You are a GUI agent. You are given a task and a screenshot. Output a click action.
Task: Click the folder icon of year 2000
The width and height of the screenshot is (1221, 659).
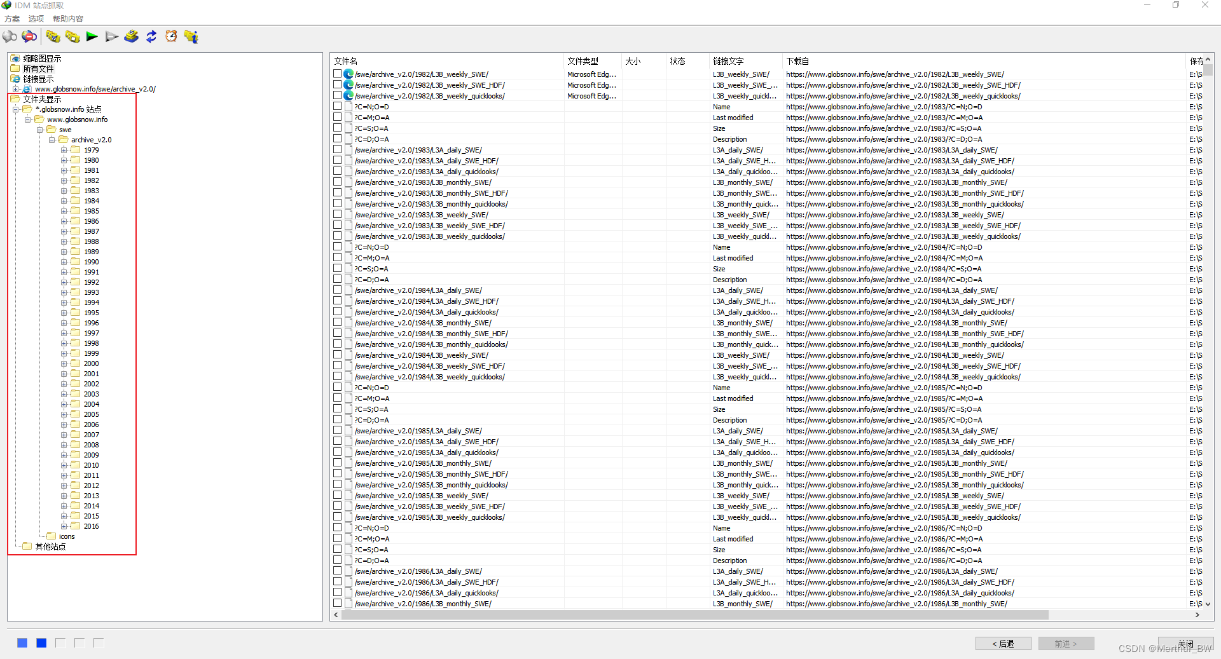click(76, 363)
